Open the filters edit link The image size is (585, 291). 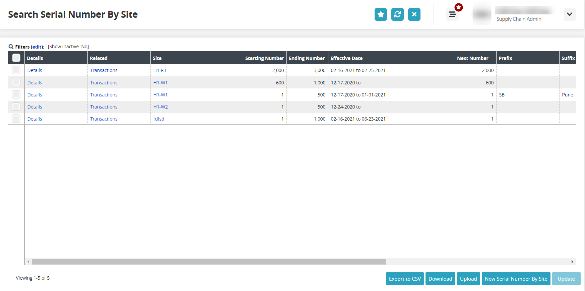pyautogui.click(x=37, y=47)
